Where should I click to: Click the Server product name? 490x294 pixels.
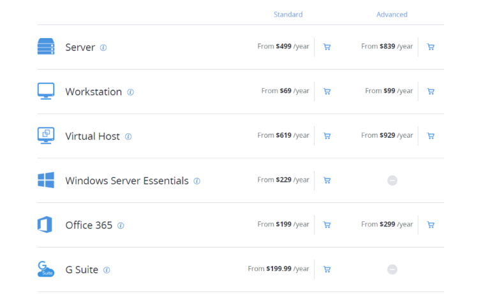(x=80, y=47)
